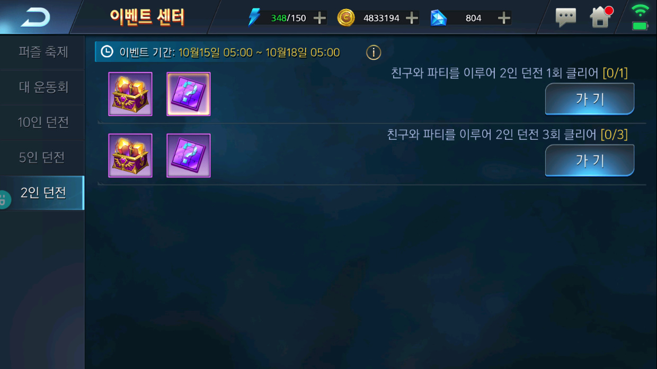
Task: Select the 2인 던전 tab
Action: pos(42,193)
